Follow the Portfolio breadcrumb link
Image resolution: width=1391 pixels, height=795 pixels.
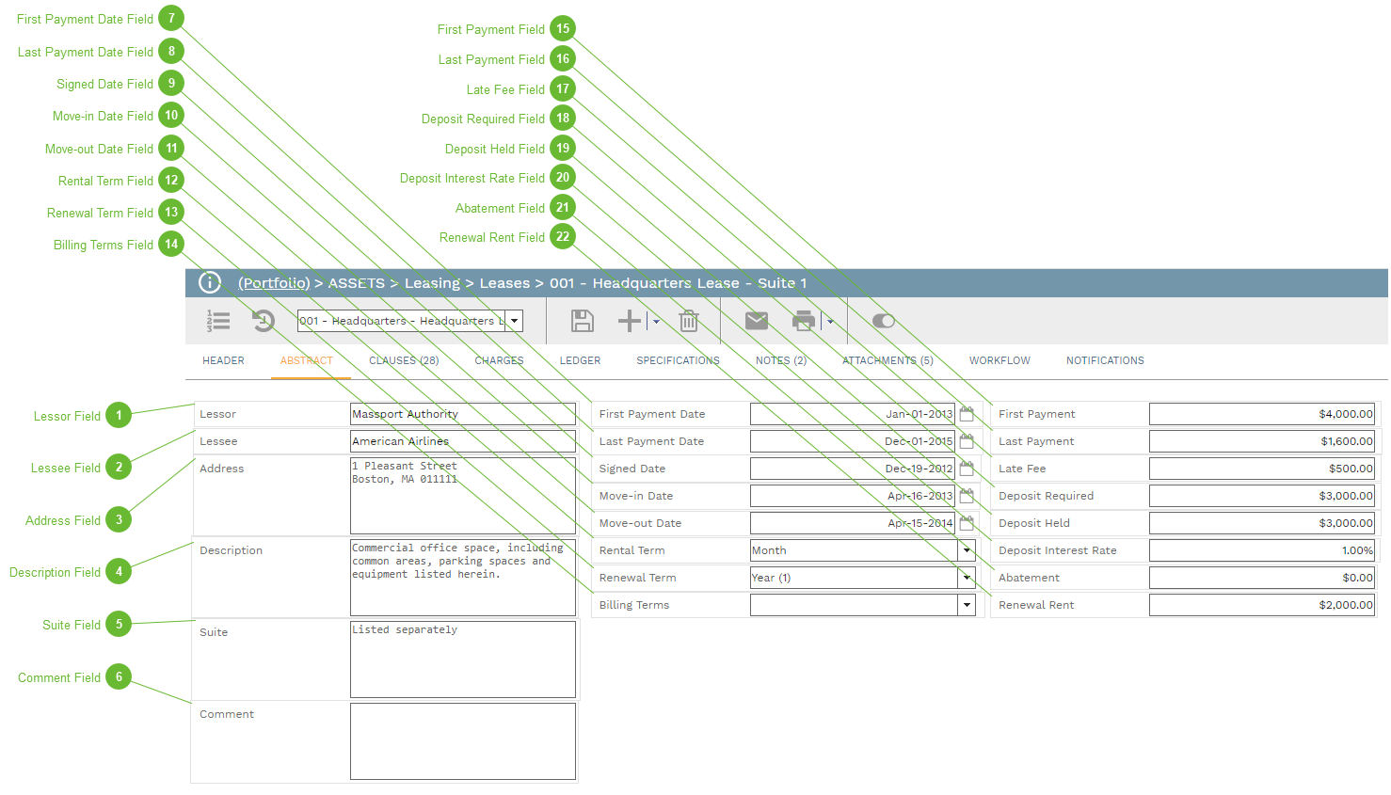(273, 283)
